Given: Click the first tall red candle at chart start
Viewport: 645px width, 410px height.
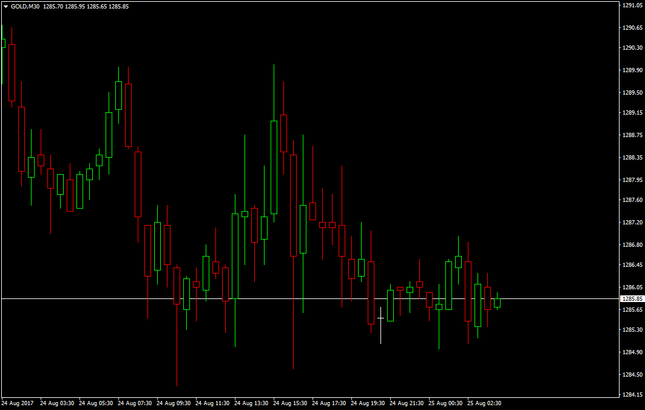Looking at the screenshot, I should 12,73.
